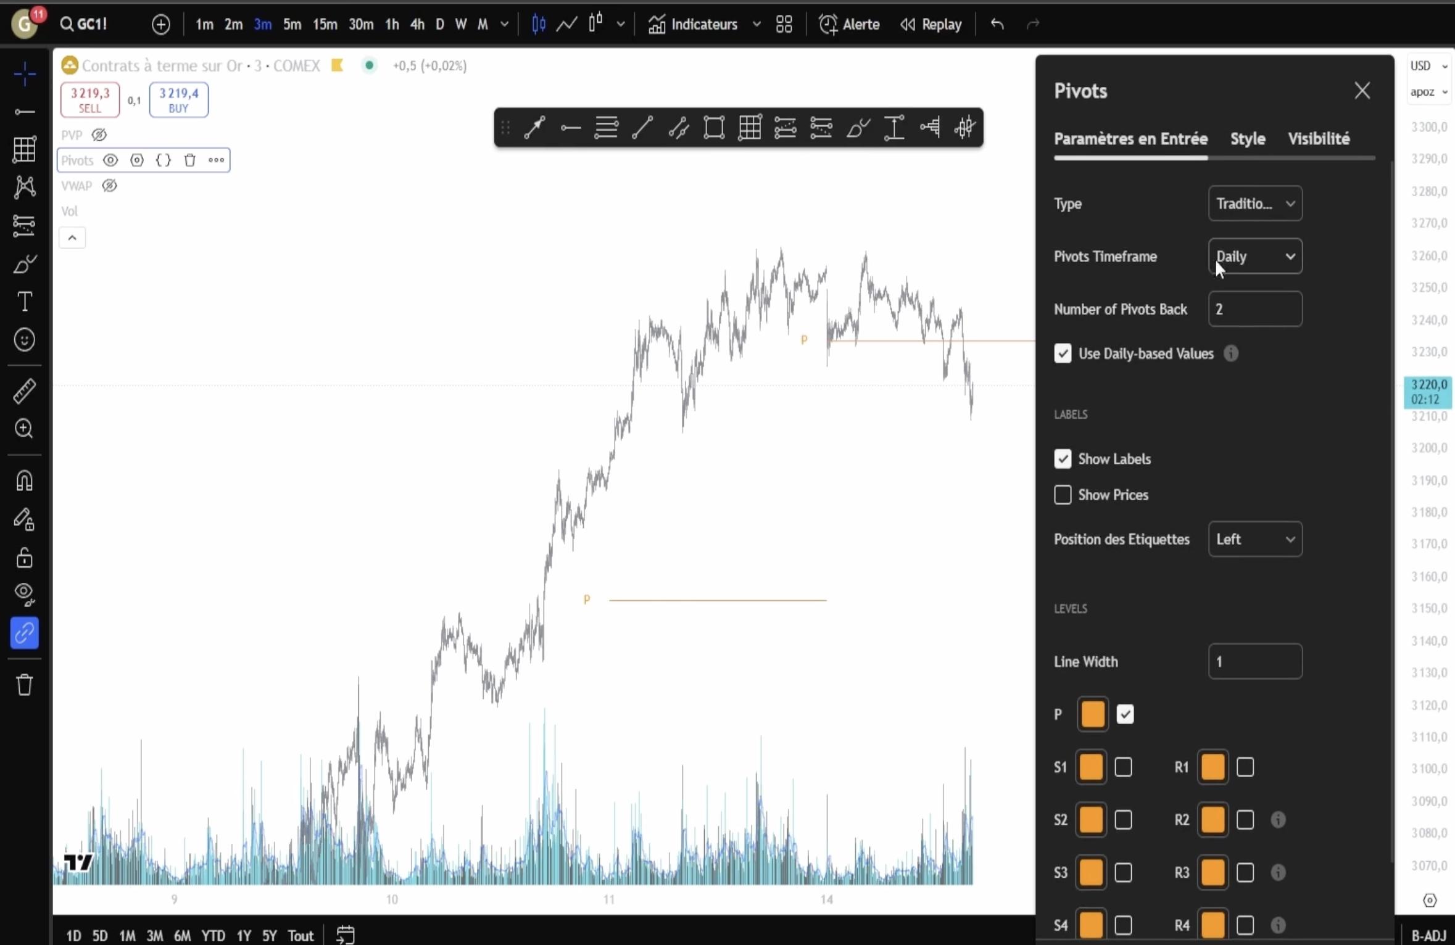Screen dimensions: 1455x945
Task: Select the Trend Line drawing tool
Action: 25,111
